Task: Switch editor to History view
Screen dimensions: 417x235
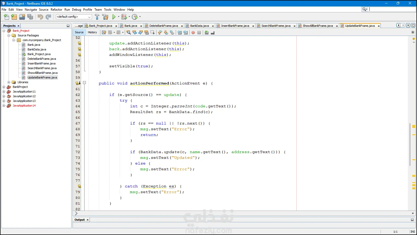Action: click(92, 32)
